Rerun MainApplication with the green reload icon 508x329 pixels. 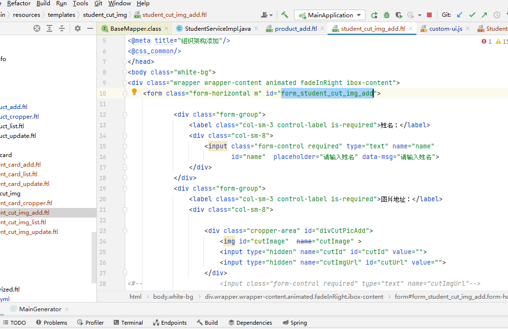coord(374,15)
